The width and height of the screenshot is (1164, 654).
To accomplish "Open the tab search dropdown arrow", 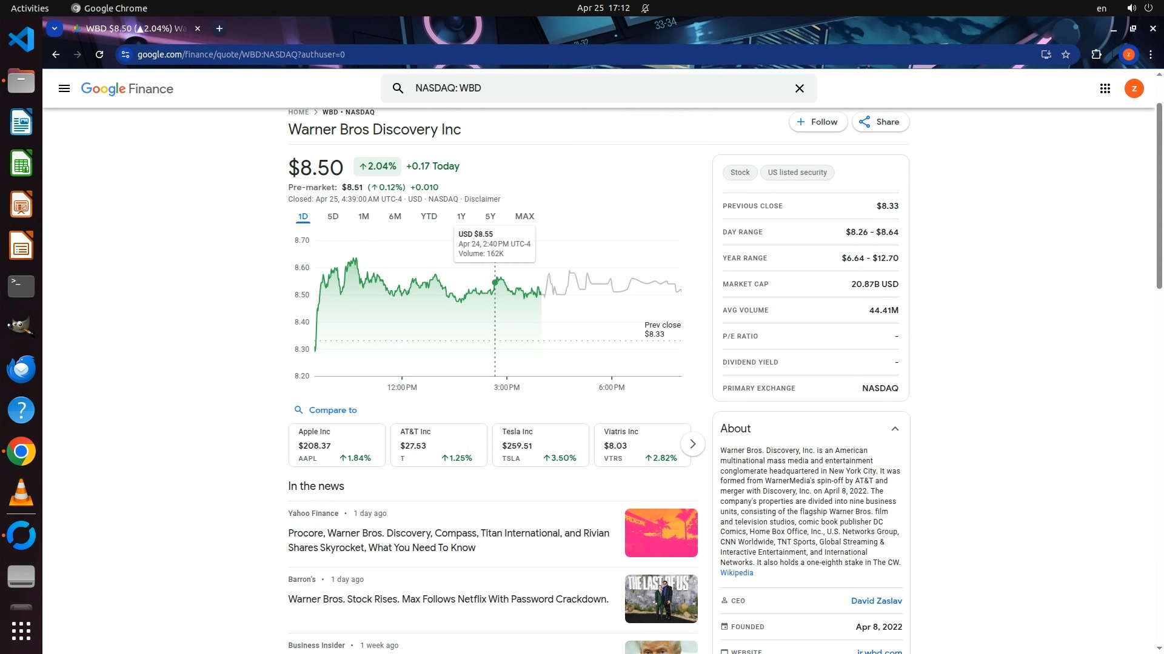I will tap(55, 28).
